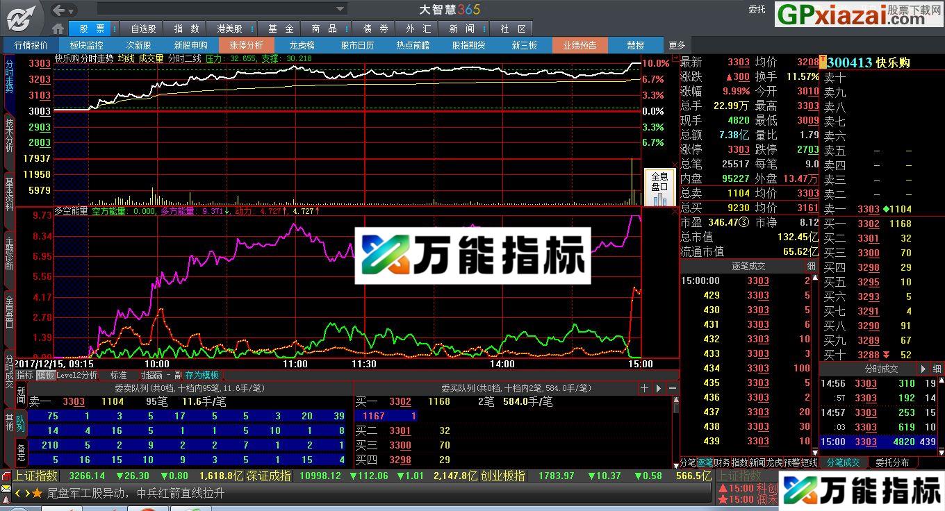Screen dimensions: 945x511
Task: Click the home icon beside the navigation tabs
Action: tap(58, 28)
